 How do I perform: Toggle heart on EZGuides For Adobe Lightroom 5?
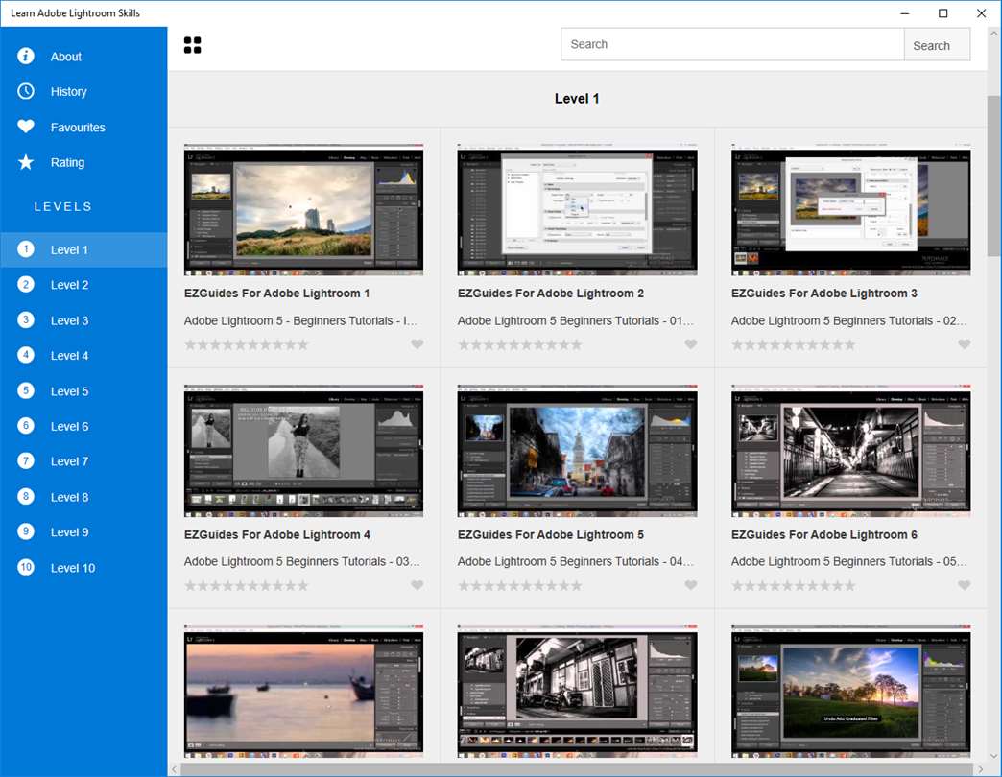coord(691,586)
